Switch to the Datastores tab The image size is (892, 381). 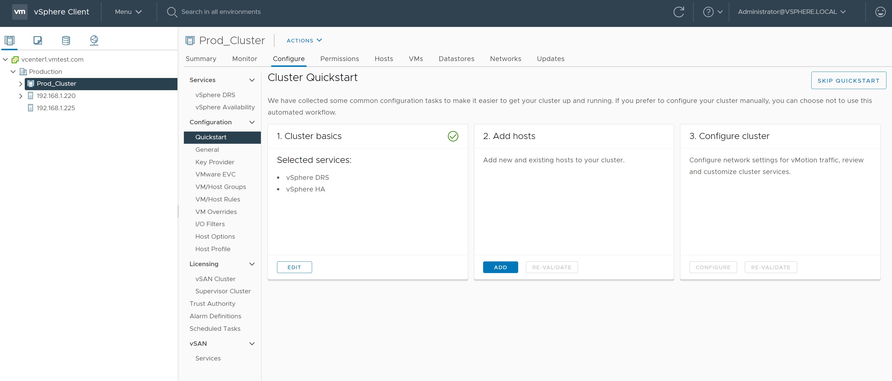click(x=456, y=59)
